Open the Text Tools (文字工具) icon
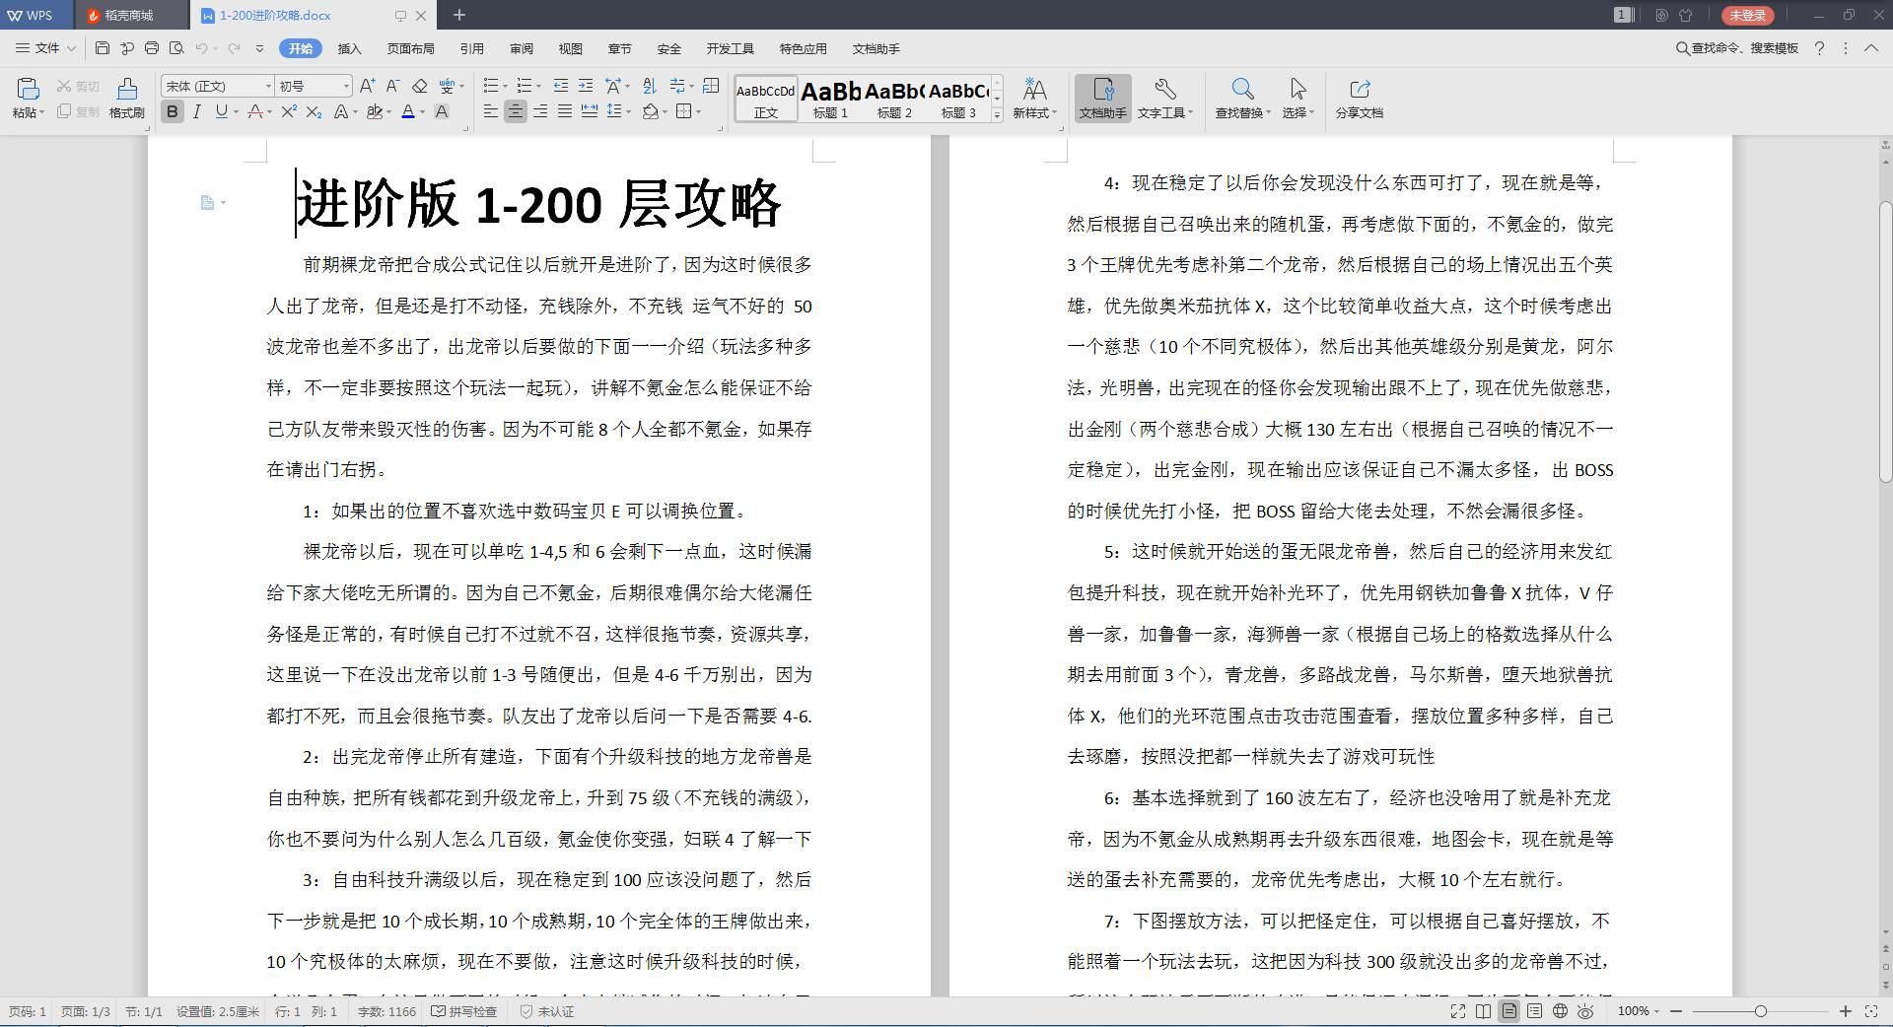This screenshot has height=1027, width=1893. 1164,98
